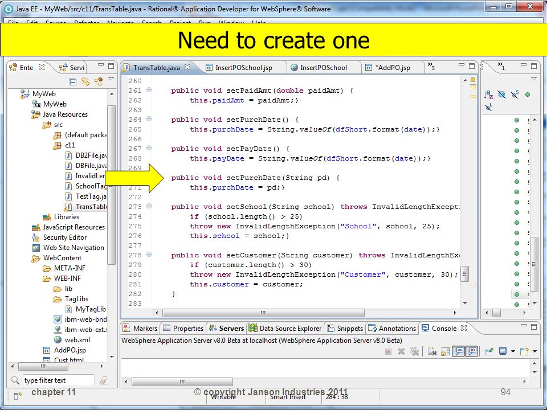Image resolution: width=547 pixels, height=410 pixels.
Task: Select web.xml in WEB-INF
Action: point(72,340)
